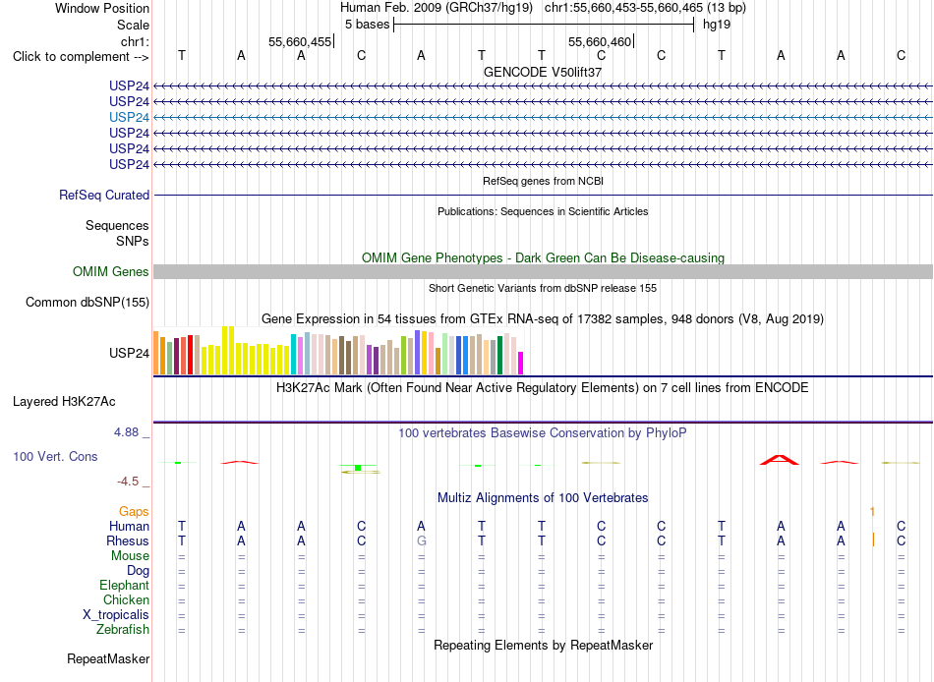This screenshot has width=934, height=682.
Task: Click the '4.88' PhyloP upper scale value
Action: (126, 431)
